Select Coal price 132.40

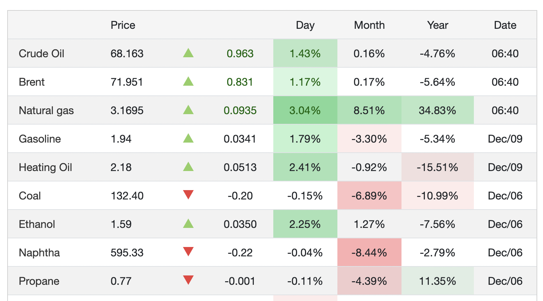(127, 196)
